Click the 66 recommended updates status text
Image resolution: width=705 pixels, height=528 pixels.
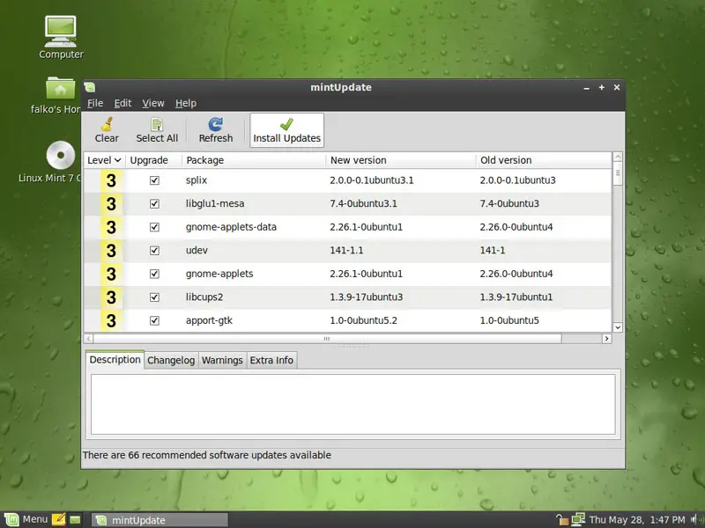tap(207, 455)
